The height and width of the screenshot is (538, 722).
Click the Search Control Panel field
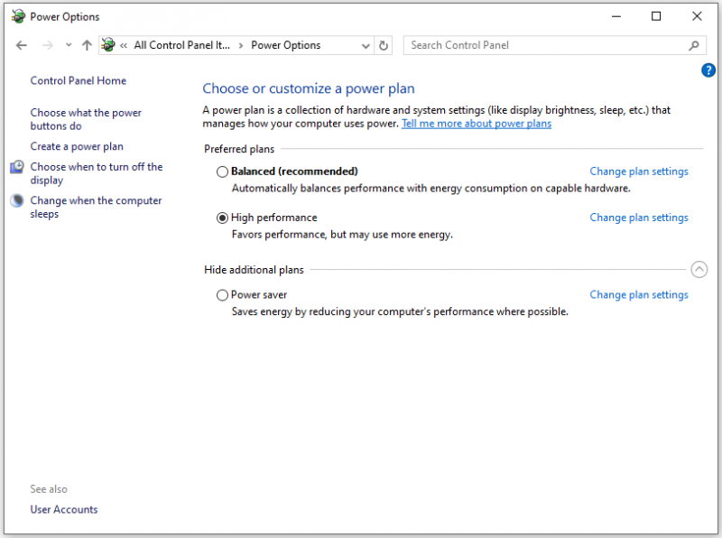546,45
